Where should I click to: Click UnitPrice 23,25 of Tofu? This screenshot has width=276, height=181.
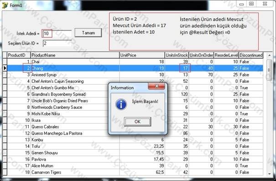[142, 146]
